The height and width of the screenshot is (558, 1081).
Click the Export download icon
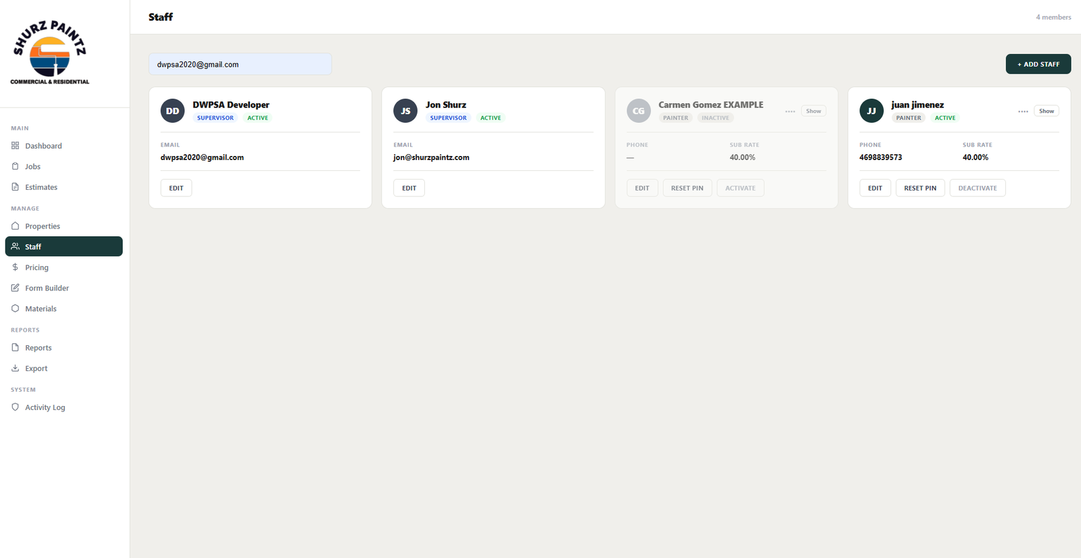click(15, 368)
